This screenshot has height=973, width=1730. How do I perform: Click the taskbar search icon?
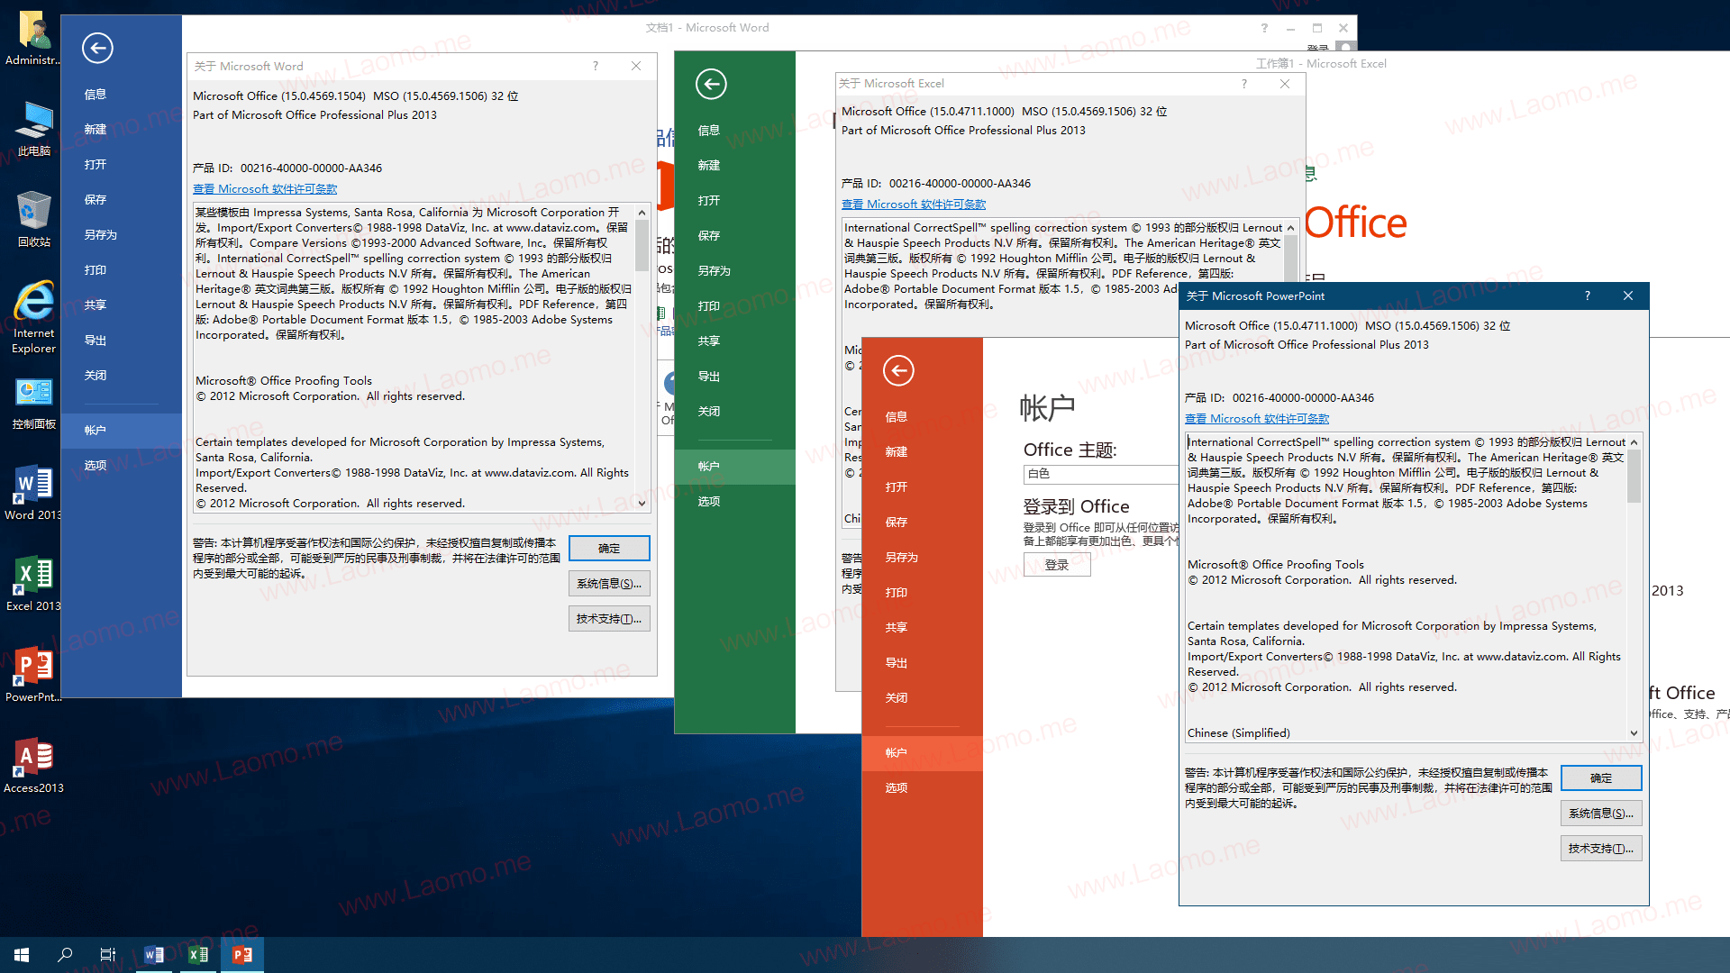pyautogui.click(x=65, y=955)
